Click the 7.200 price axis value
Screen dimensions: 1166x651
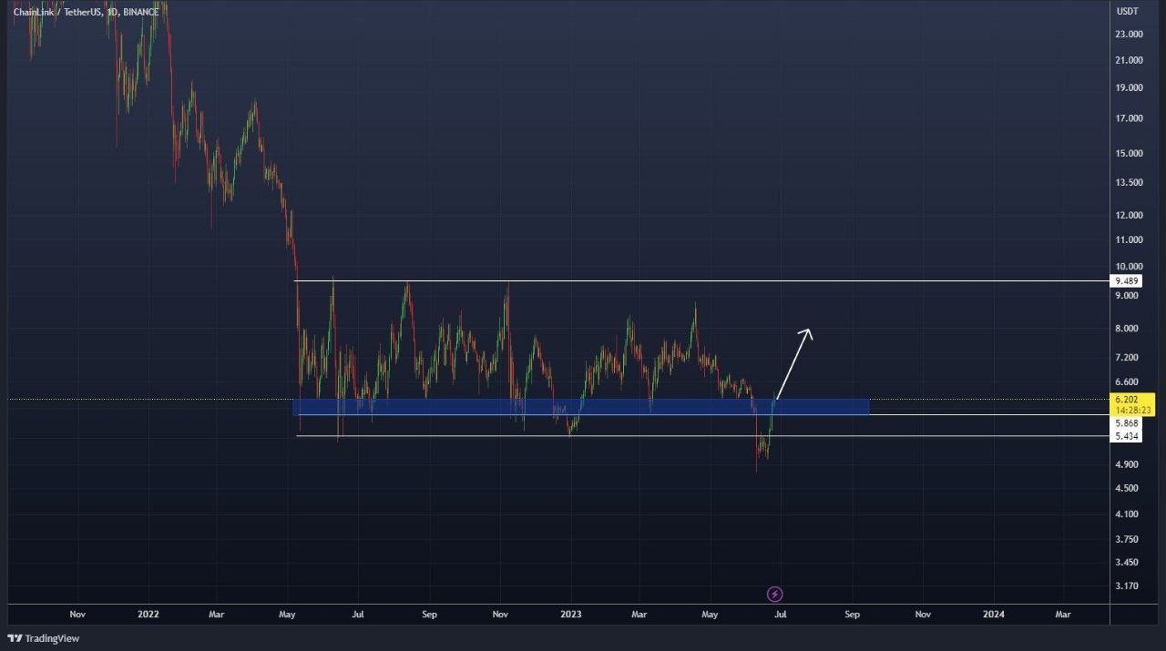(x=1128, y=358)
